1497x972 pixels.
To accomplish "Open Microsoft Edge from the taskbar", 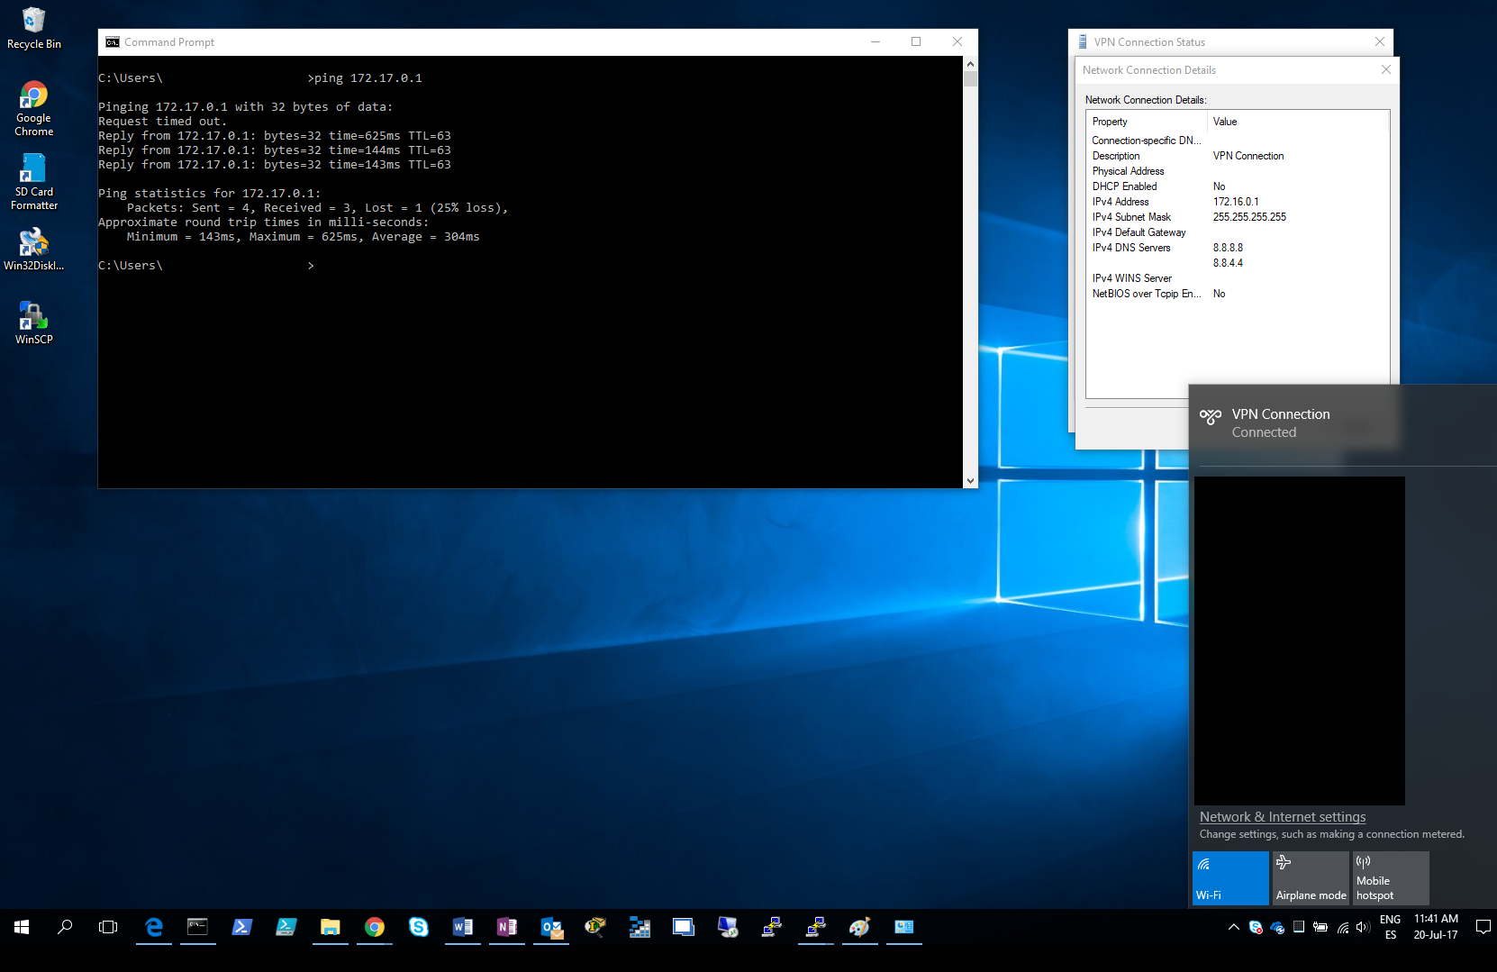I will click(154, 927).
